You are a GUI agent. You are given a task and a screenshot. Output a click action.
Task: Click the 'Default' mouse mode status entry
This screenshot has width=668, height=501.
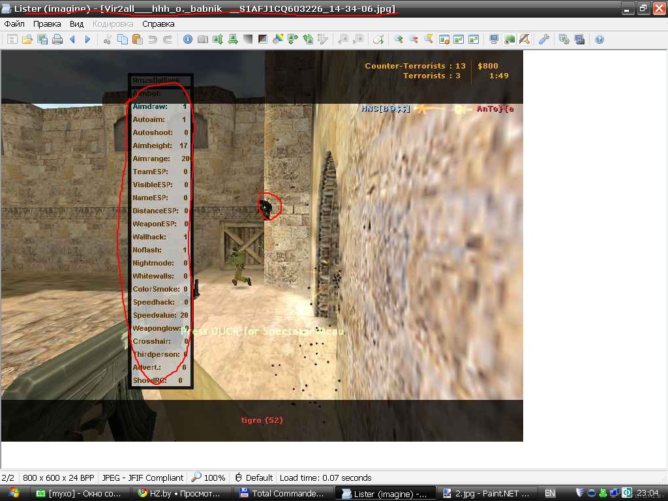click(254, 478)
